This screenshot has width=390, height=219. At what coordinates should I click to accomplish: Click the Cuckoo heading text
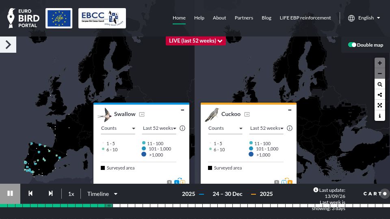tap(231, 114)
